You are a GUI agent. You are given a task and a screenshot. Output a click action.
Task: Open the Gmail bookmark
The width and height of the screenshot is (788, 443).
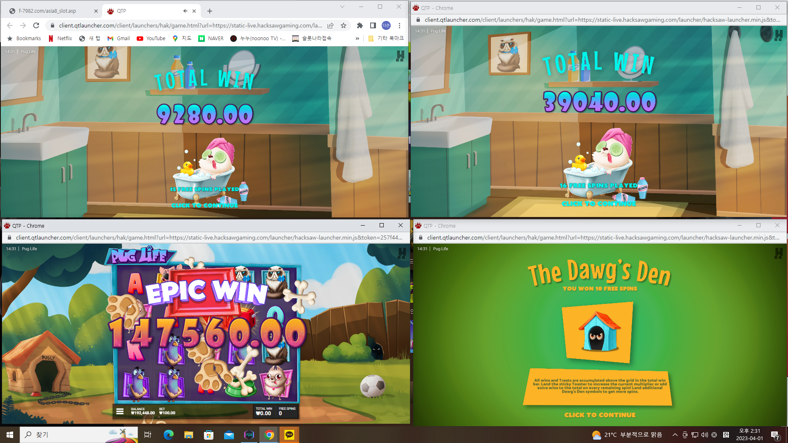tap(118, 39)
